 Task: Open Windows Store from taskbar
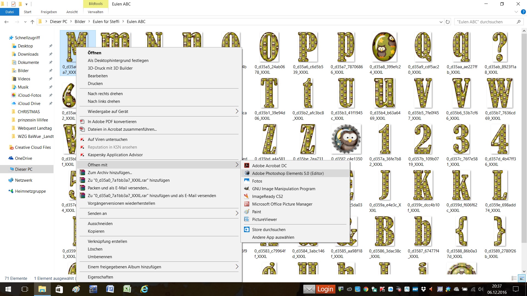[59, 289]
